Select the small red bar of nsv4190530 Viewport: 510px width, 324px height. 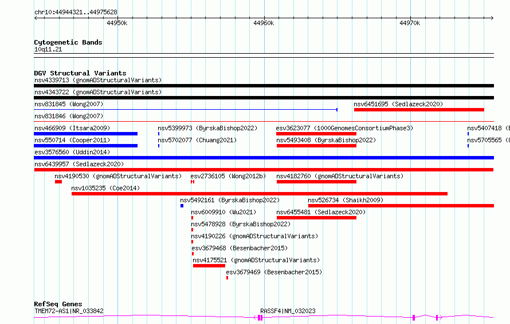58,182
